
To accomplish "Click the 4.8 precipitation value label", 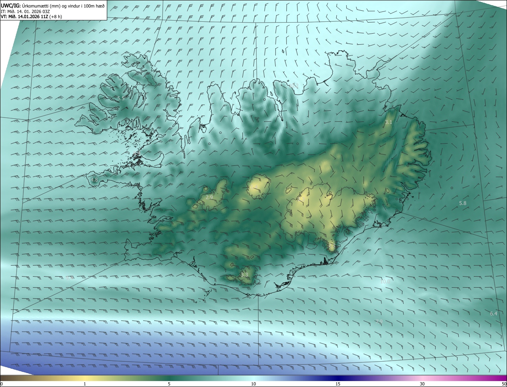I will pos(94,180).
